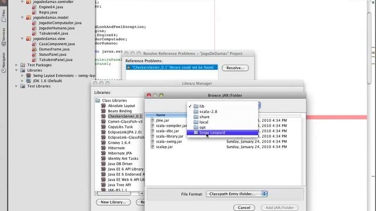Viewport: 376px width, 211px height.
Task: Sort files by the Name column
Action: point(160,115)
